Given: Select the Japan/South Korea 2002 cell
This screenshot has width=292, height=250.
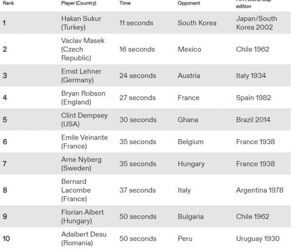Looking at the screenshot, I should click(x=256, y=23).
